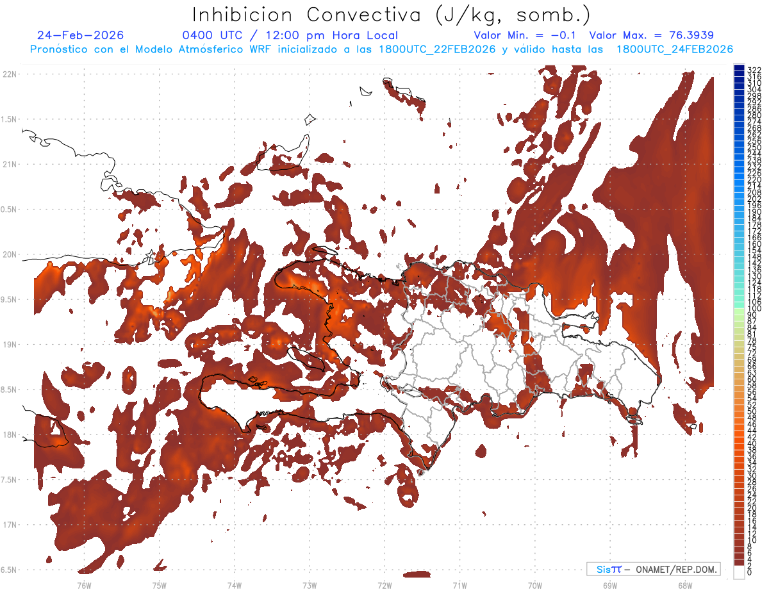Viewport: 769px width, 594px height.
Task: Click the "20N" latitude label
Action: click(10, 254)
